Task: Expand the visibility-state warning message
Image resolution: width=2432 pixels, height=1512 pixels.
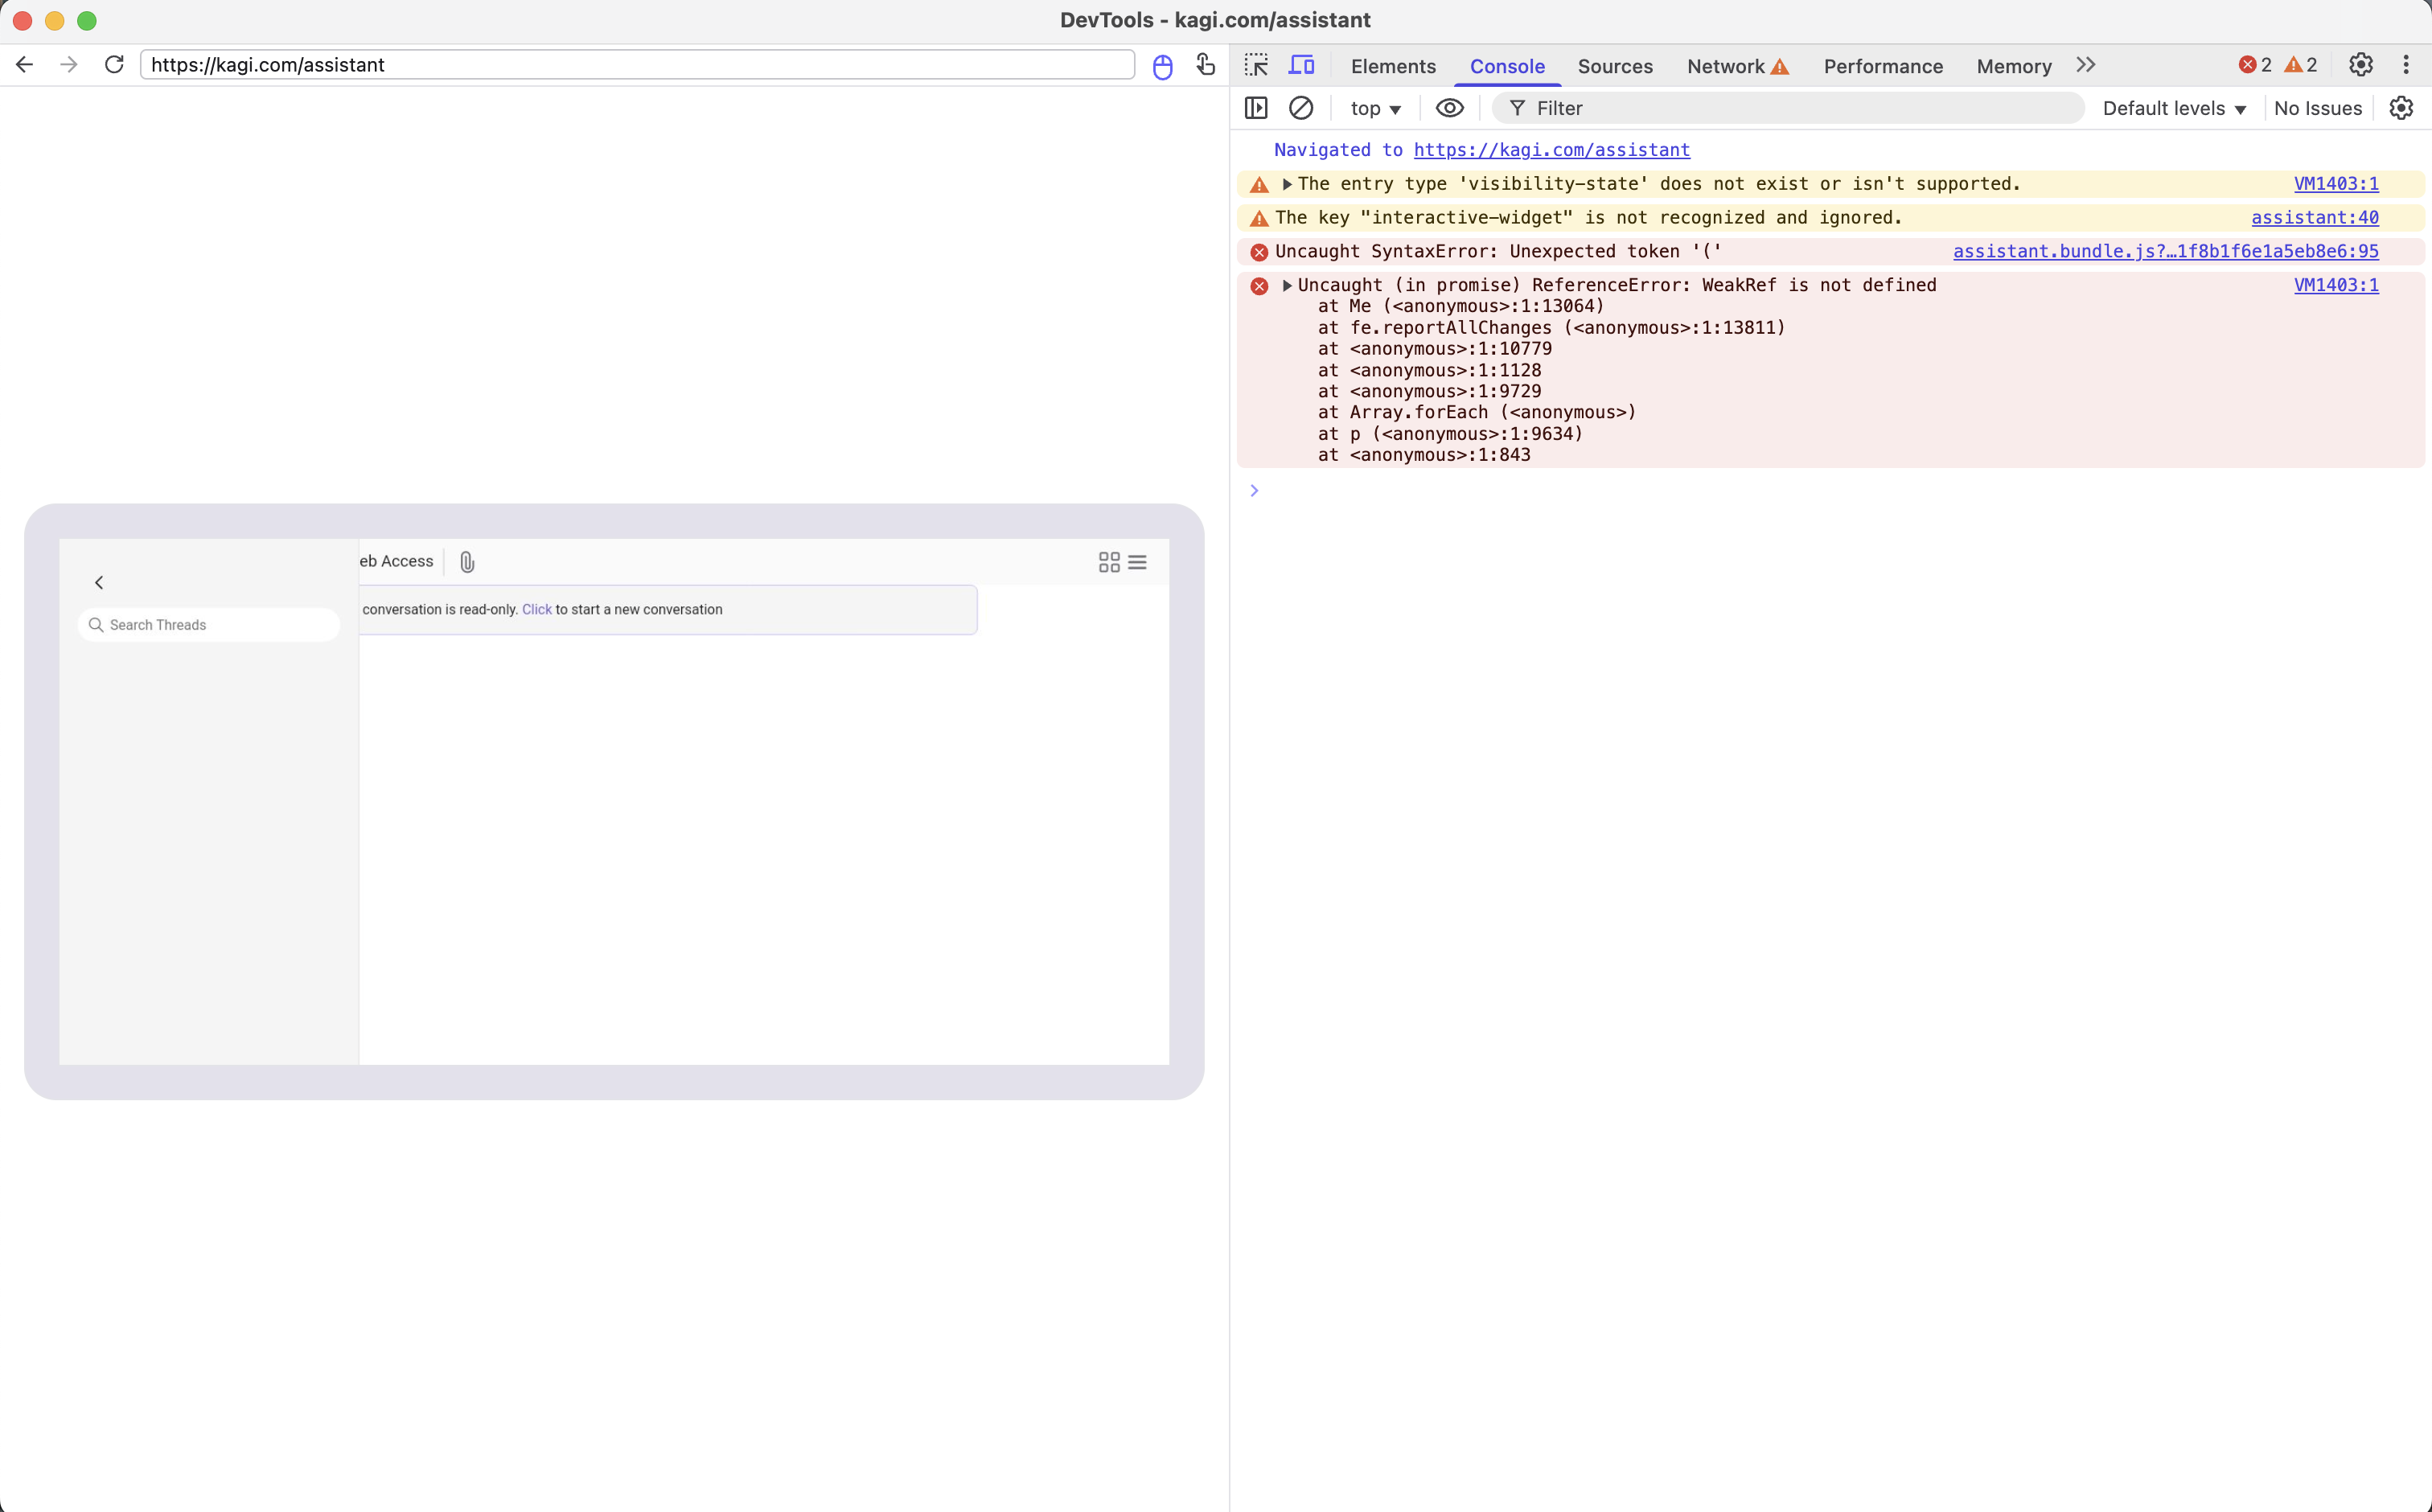Action: [1287, 184]
